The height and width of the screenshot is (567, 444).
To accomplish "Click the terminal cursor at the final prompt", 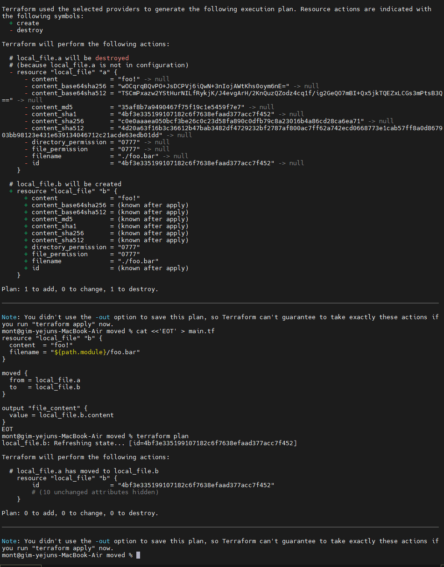I will tap(138, 555).
